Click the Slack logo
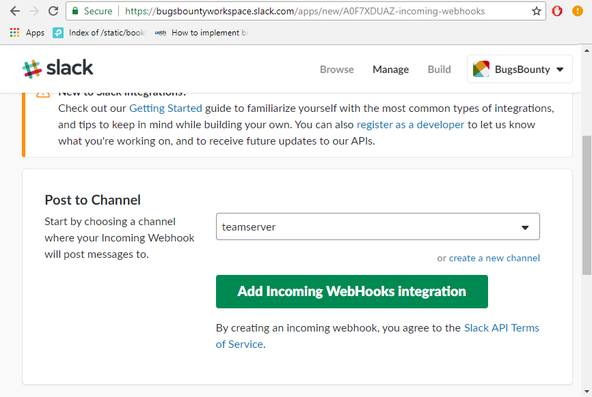This screenshot has width=592, height=397. click(x=58, y=68)
